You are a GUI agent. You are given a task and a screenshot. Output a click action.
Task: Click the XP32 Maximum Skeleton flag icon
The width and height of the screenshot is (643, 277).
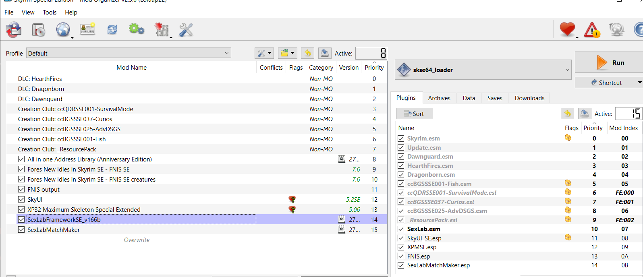(x=292, y=209)
